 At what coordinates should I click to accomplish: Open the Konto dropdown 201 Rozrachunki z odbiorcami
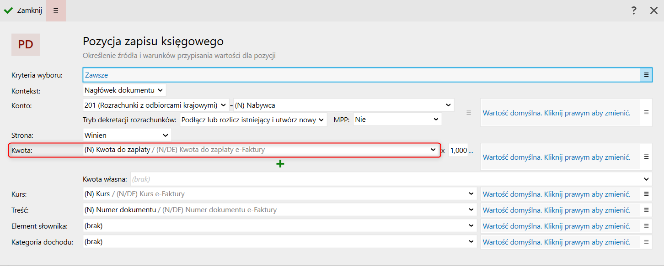coord(155,105)
